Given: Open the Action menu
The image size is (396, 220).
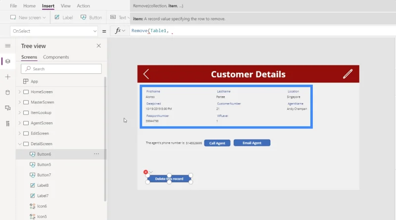Looking at the screenshot, I should tap(83, 6).
